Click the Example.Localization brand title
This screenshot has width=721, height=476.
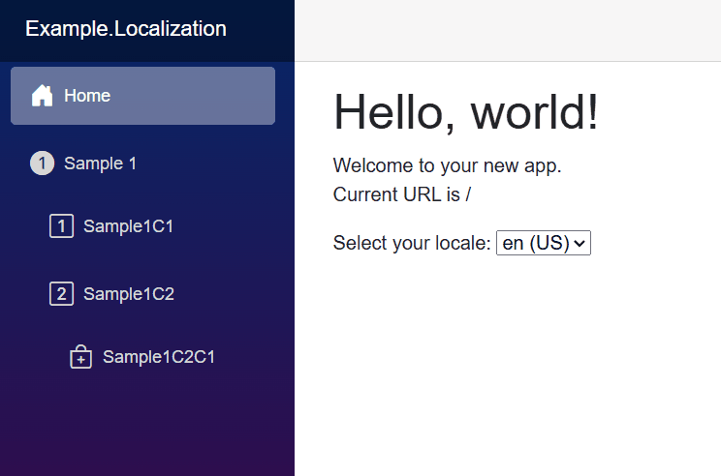126,29
